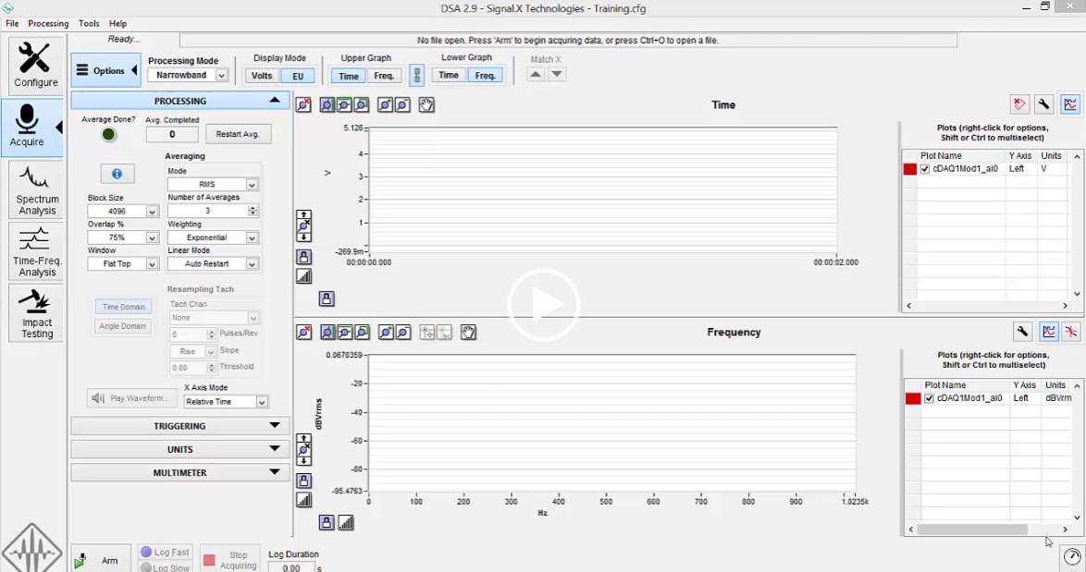This screenshot has height=572, width=1086.
Task: Click the blue info icon in Averaging
Action: (117, 174)
